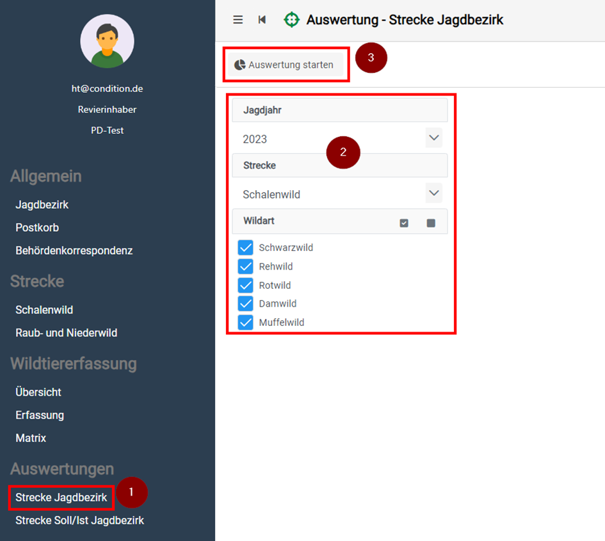The height and width of the screenshot is (541, 605).
Task: Click the select all Wildart icon
Action: [404, 223]
